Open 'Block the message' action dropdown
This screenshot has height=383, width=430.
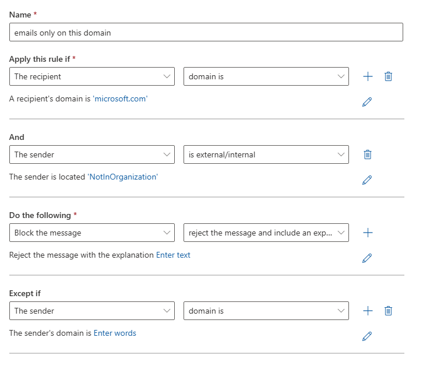[92, 233]
